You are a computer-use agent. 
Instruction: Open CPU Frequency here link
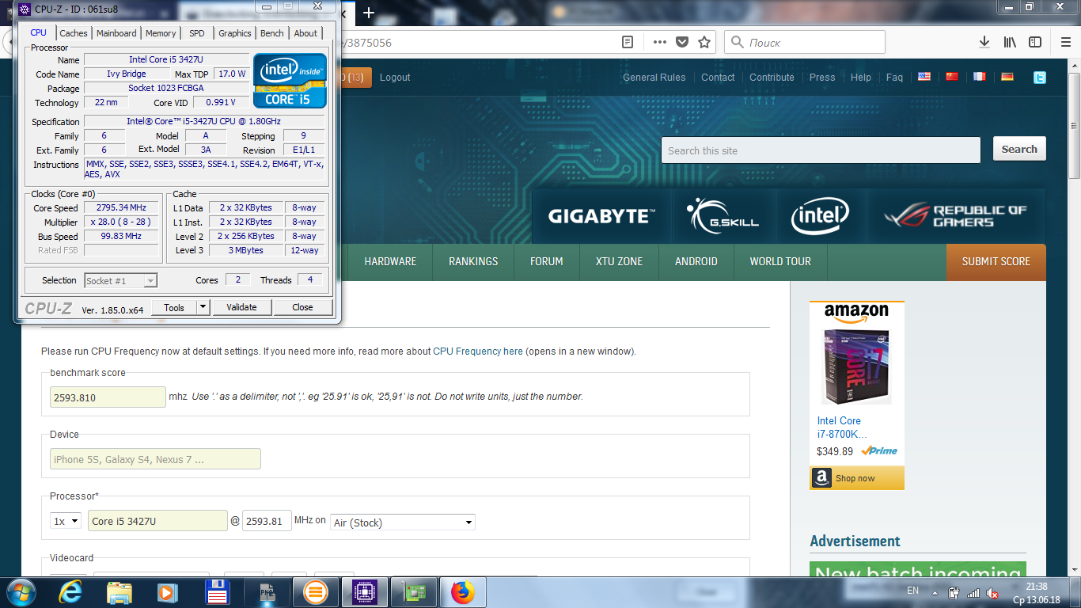[x=478, y=351]
